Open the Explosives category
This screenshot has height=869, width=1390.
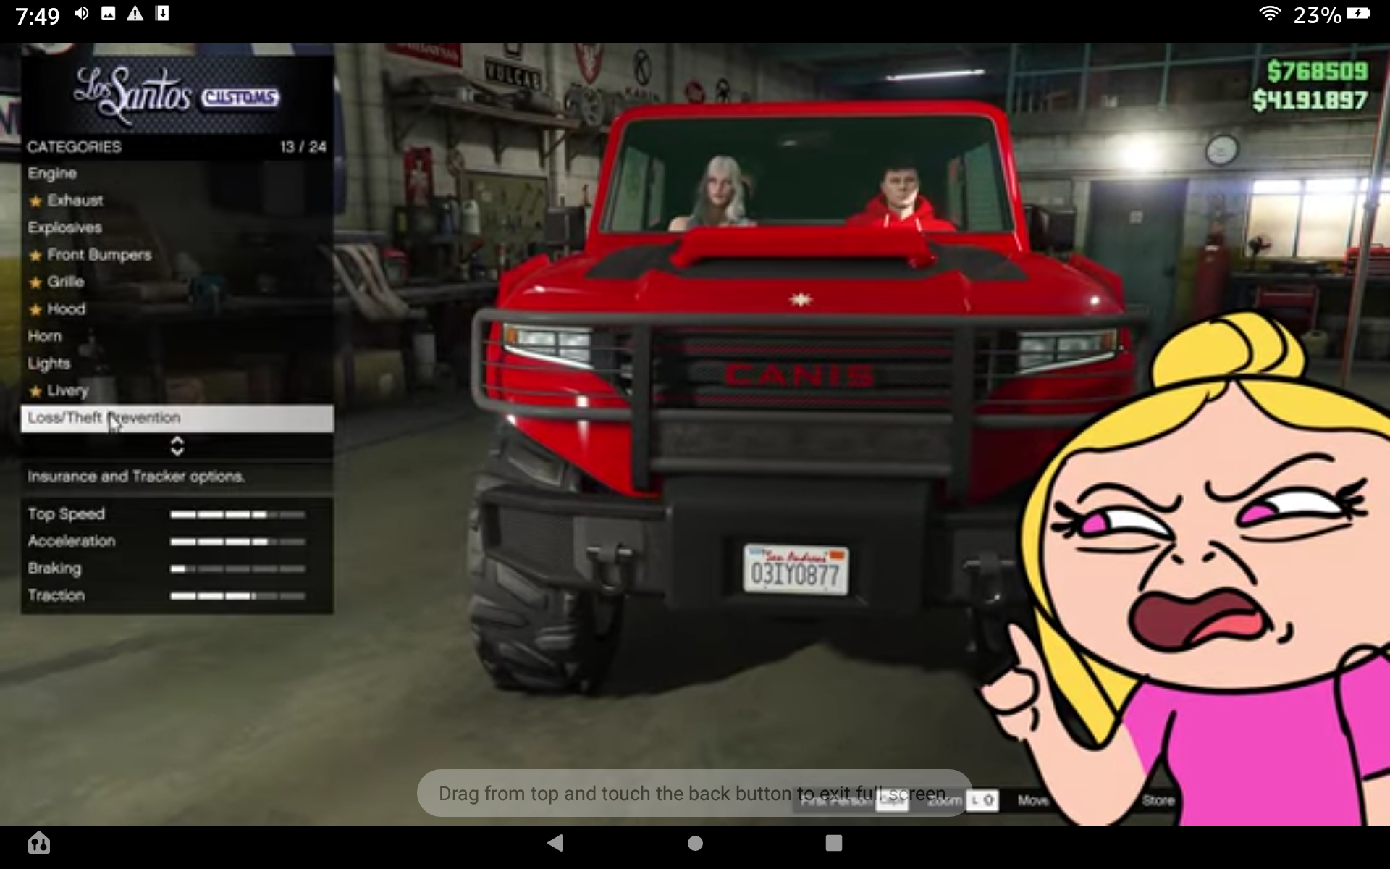pos(64,227)
